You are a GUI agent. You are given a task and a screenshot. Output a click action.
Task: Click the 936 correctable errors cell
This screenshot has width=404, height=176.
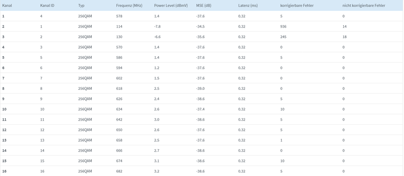(283, 27)
